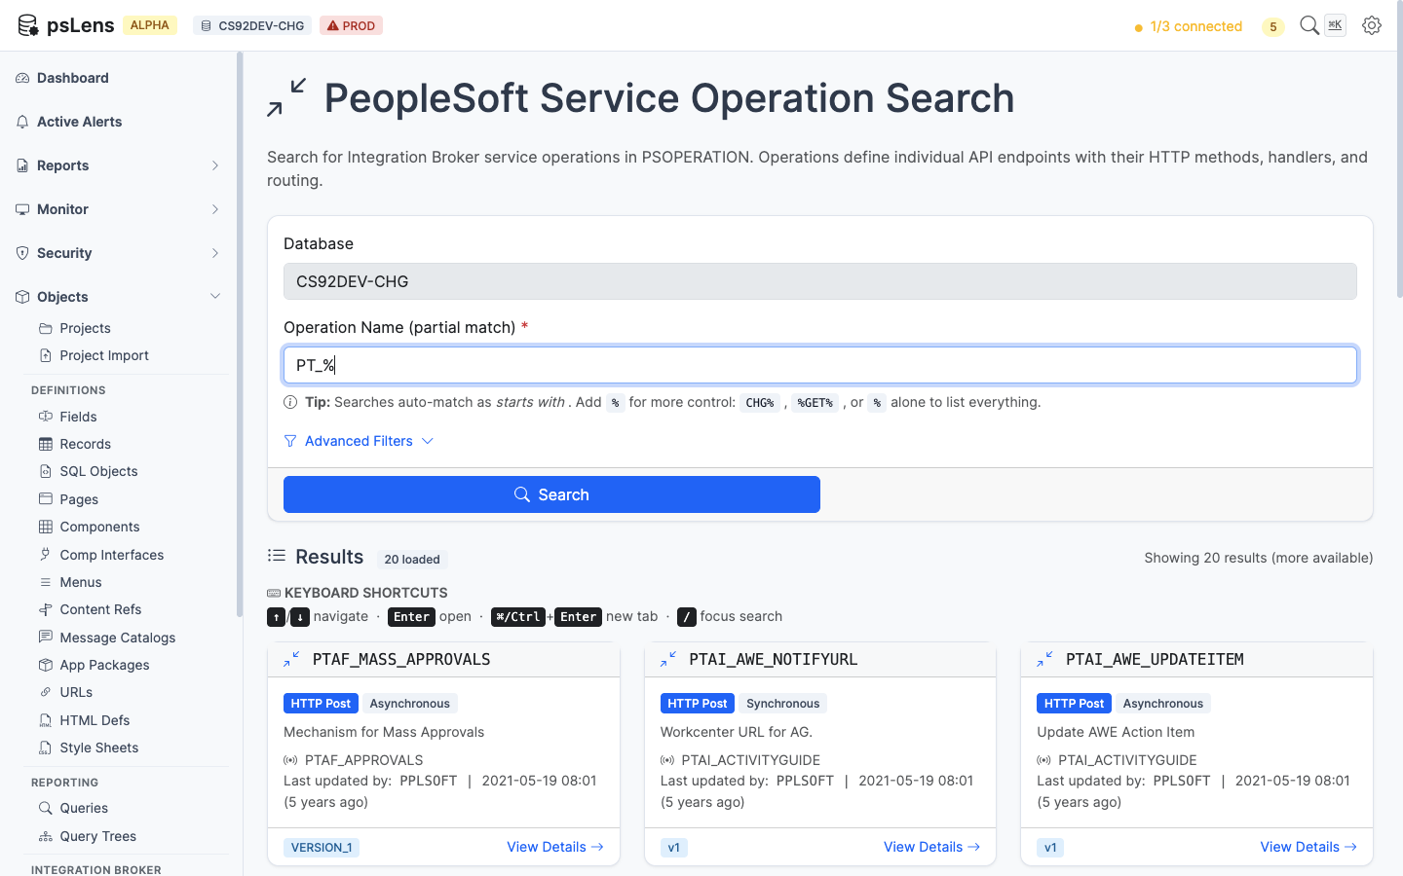
Task: Click the Comp Interfaces plug icon
Action: point(46,555)
